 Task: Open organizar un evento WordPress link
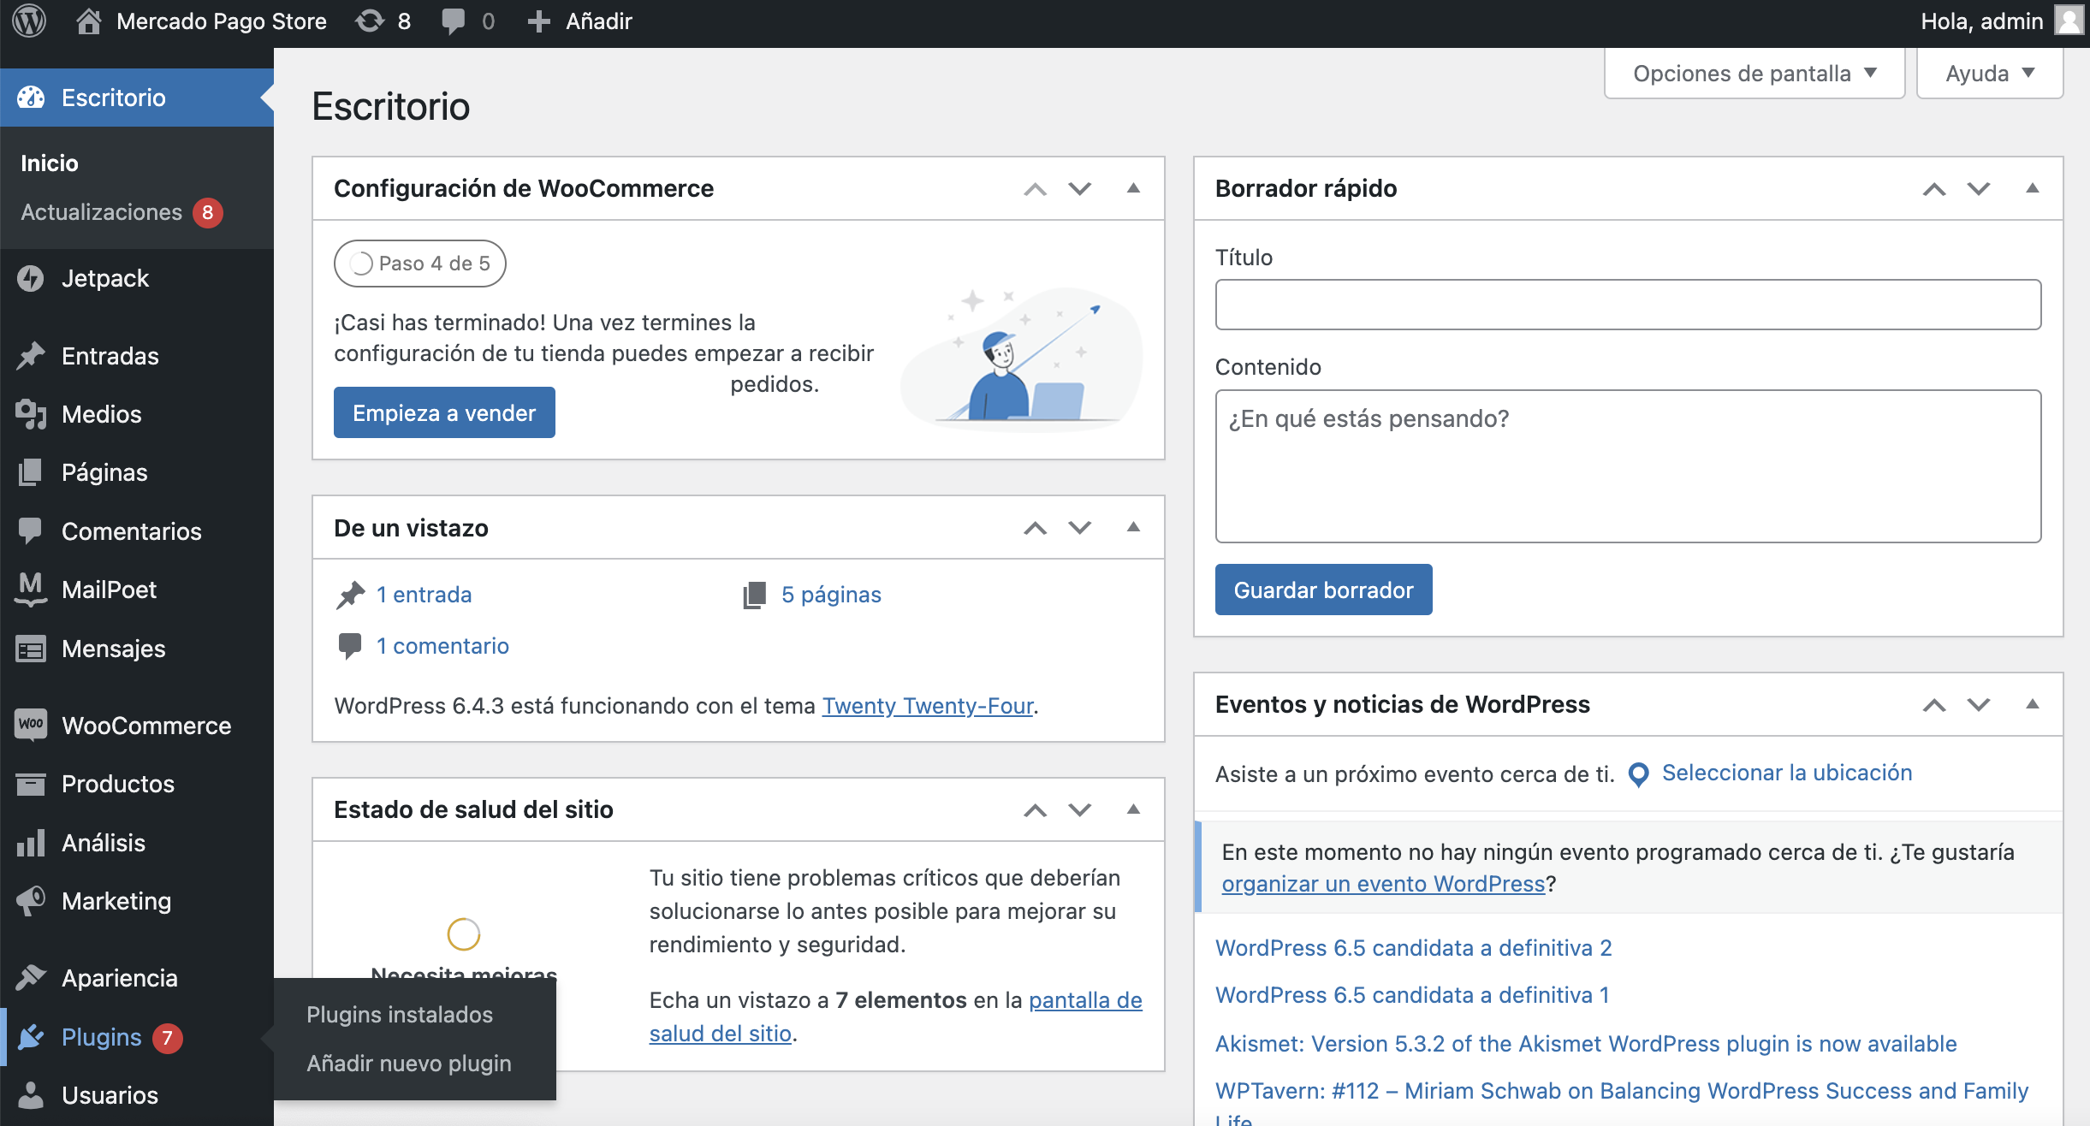1383,884
